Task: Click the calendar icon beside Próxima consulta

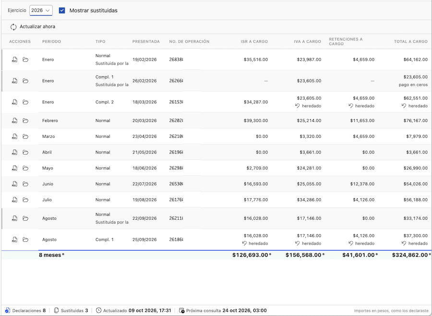Action: (x=182, y=311)
